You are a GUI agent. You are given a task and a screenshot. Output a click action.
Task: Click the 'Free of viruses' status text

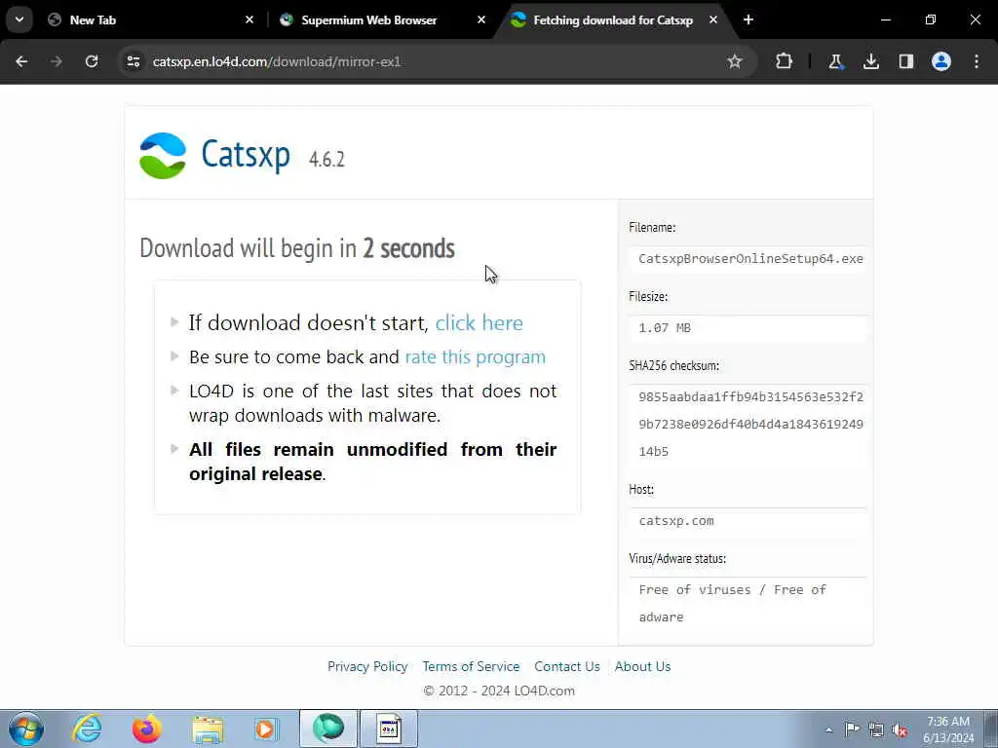[x=733, y=604]
